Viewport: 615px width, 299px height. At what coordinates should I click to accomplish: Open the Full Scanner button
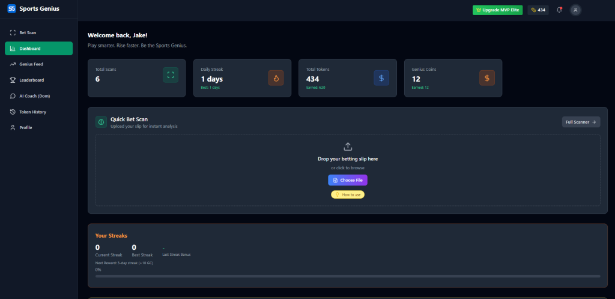pos(581,122)
